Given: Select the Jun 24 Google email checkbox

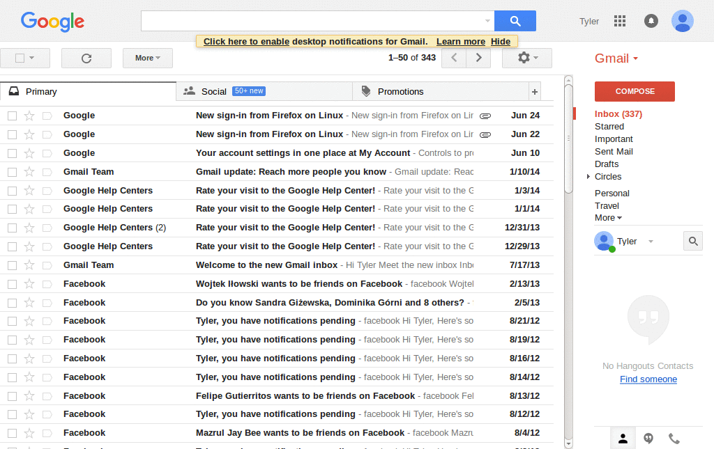Looking at the screenshot, I should [x=13, y=116].
